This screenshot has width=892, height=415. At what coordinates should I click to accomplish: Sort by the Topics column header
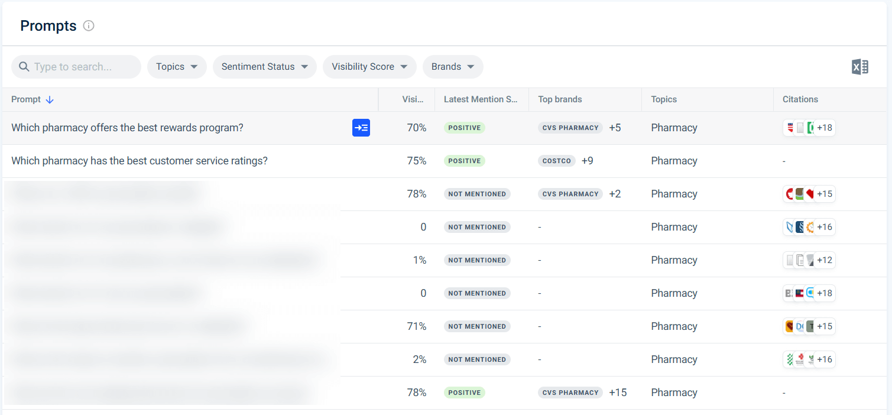point(664,99)
